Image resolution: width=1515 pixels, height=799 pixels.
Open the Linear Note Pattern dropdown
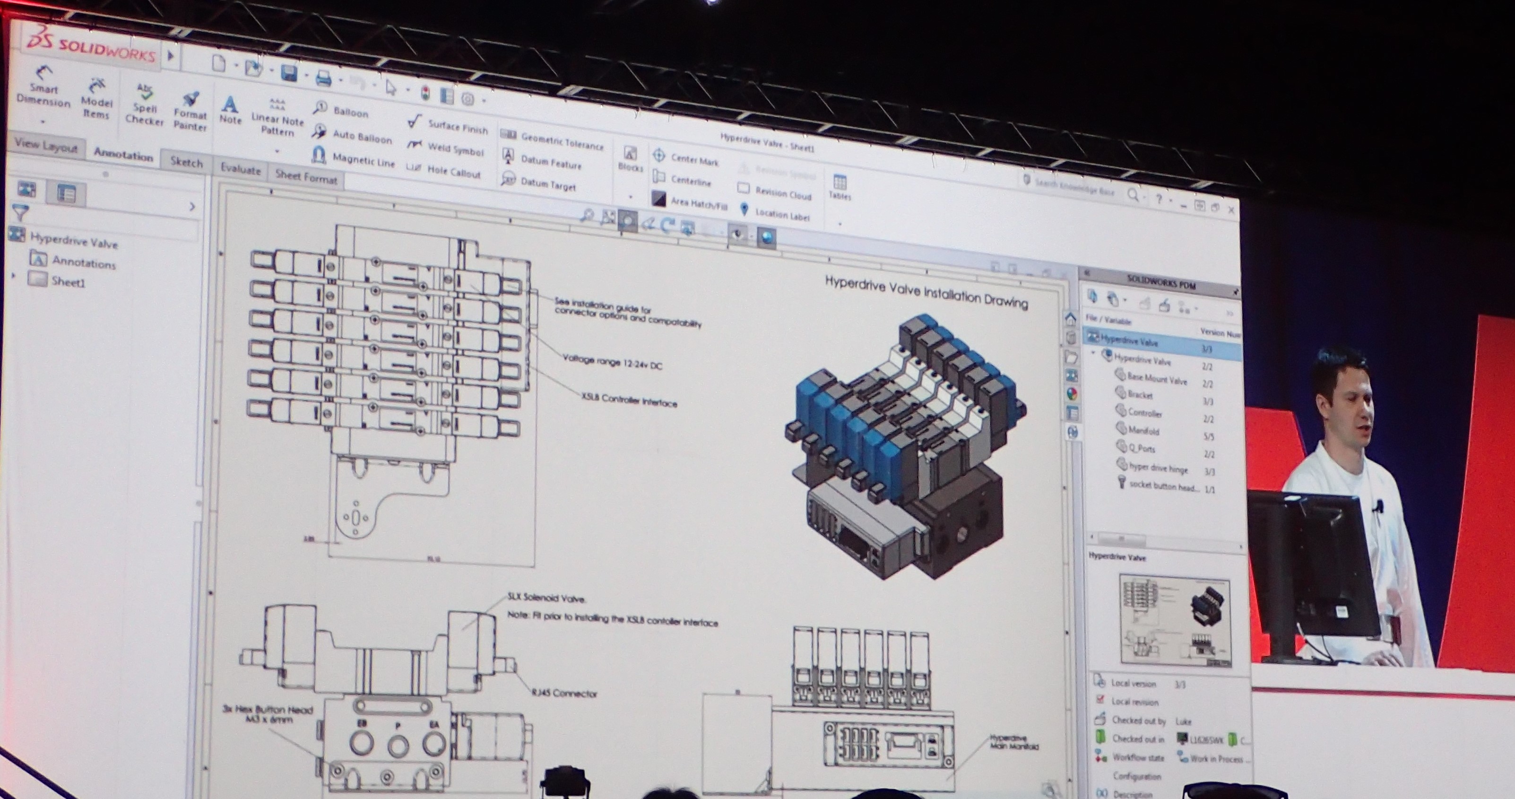tap(277, 151)
